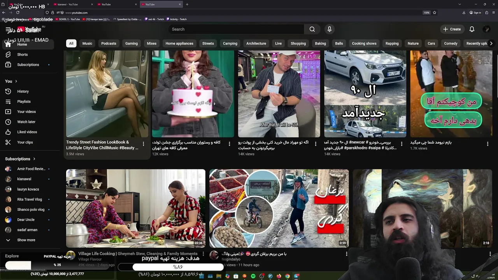Click the Search input field
The width and height of the screenshot is (498, 280).
pos(236,29)
